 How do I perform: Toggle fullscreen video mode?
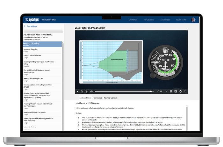pos(185,91)
